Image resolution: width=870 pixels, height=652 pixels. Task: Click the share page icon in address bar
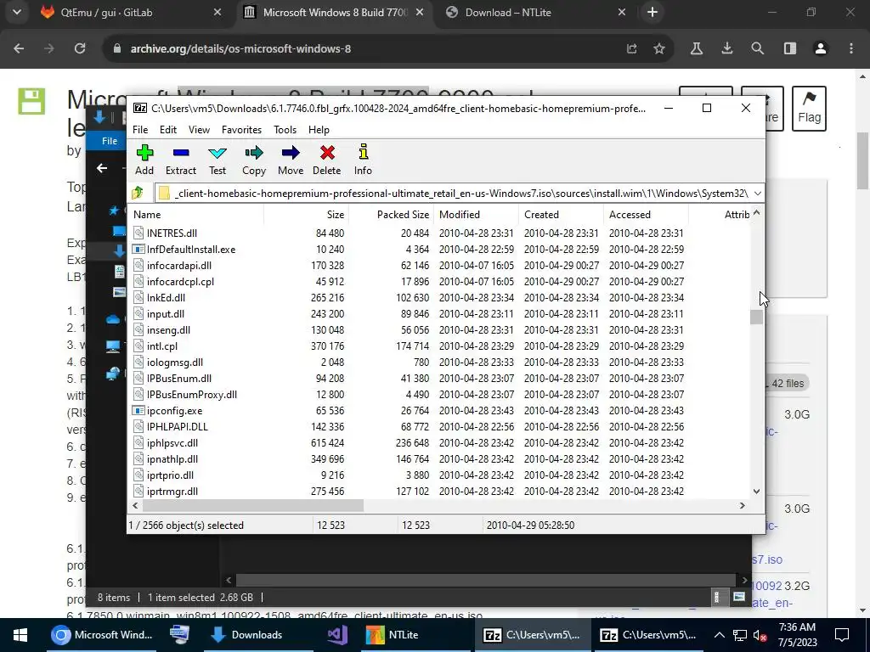(632, 48)
